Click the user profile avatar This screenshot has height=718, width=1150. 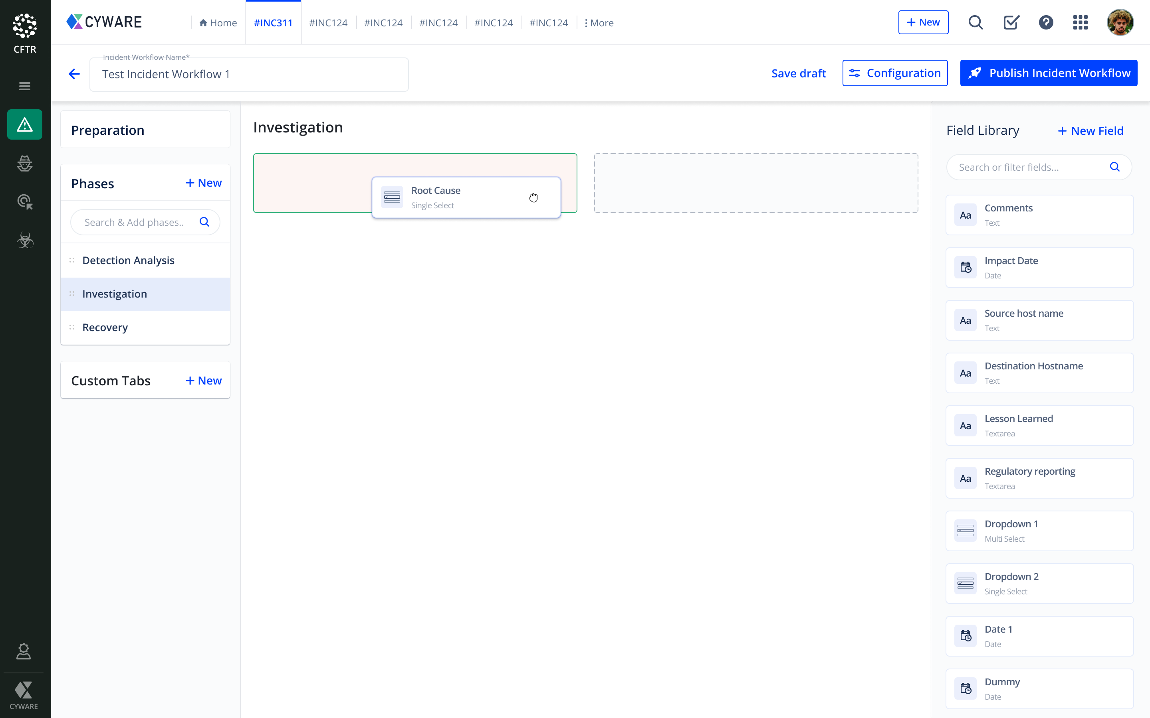pyautogui.click(x=1120, y=22)
